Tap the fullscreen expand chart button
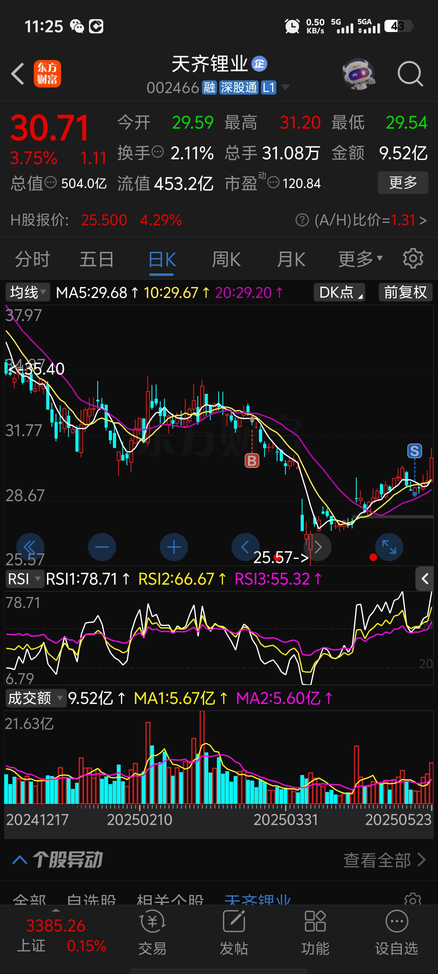 tap(389, 547)
